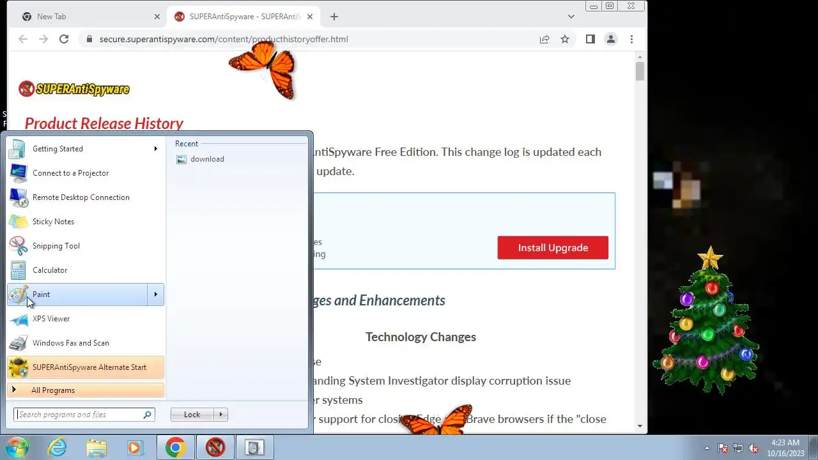The height and width of the screenshot is (460, 818).
Task: Start the Calculator app
Action: (x=86, y=270)
